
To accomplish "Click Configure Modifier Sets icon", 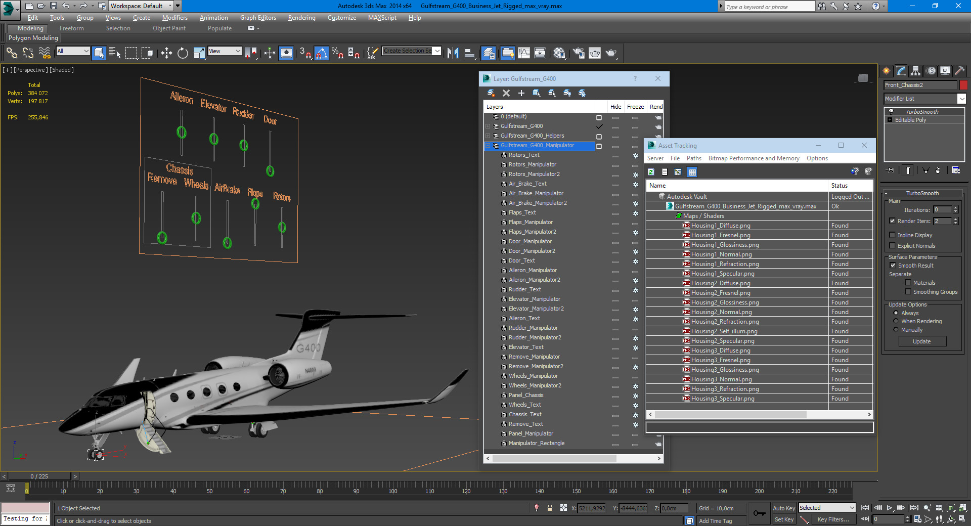I will [956, 170].
